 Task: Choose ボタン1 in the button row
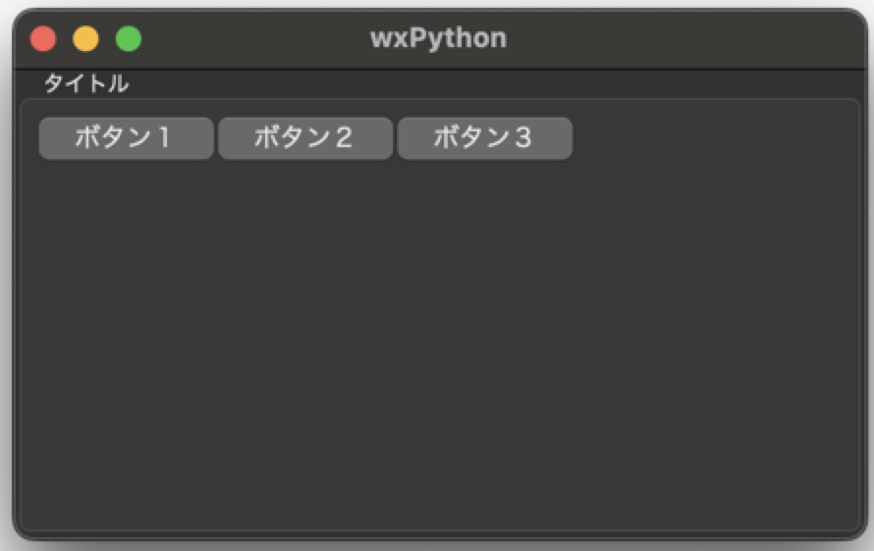click(126, 138)
